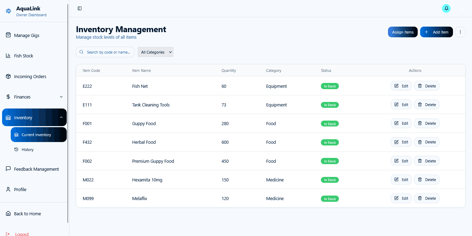
Task: Open the notifications bell icon
Action: click(x=446, y=8)
